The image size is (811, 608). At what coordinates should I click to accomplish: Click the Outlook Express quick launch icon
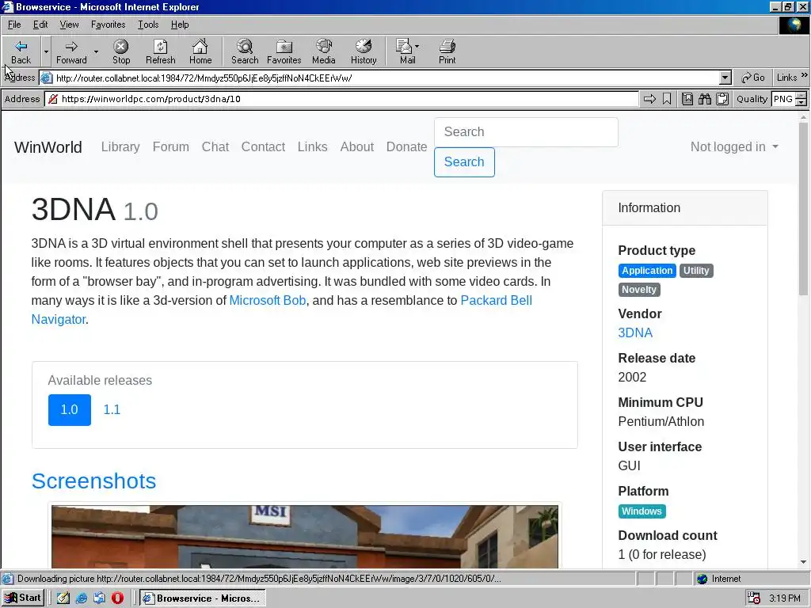tap(99, 598)
